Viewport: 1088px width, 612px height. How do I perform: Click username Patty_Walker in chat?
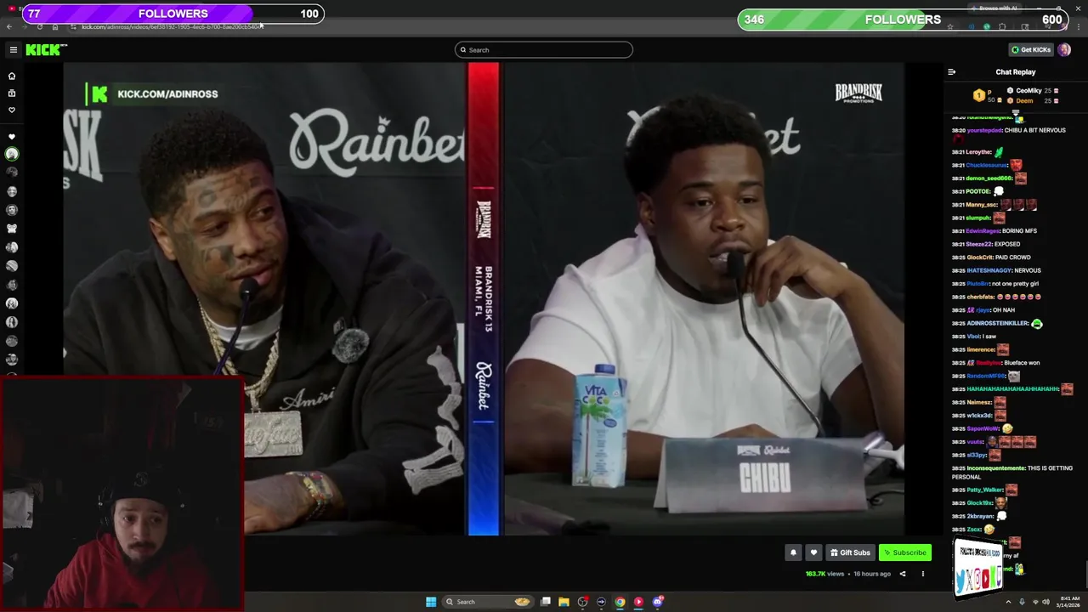984,490
